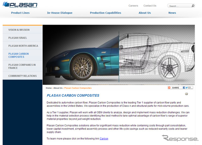202x145 pixels.
Task: Select Plasan North America in sidebar
Action: coord(22,46)
